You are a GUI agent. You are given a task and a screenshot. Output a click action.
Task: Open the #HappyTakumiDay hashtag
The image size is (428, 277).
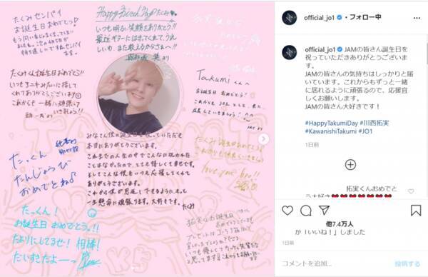(331, 123)
